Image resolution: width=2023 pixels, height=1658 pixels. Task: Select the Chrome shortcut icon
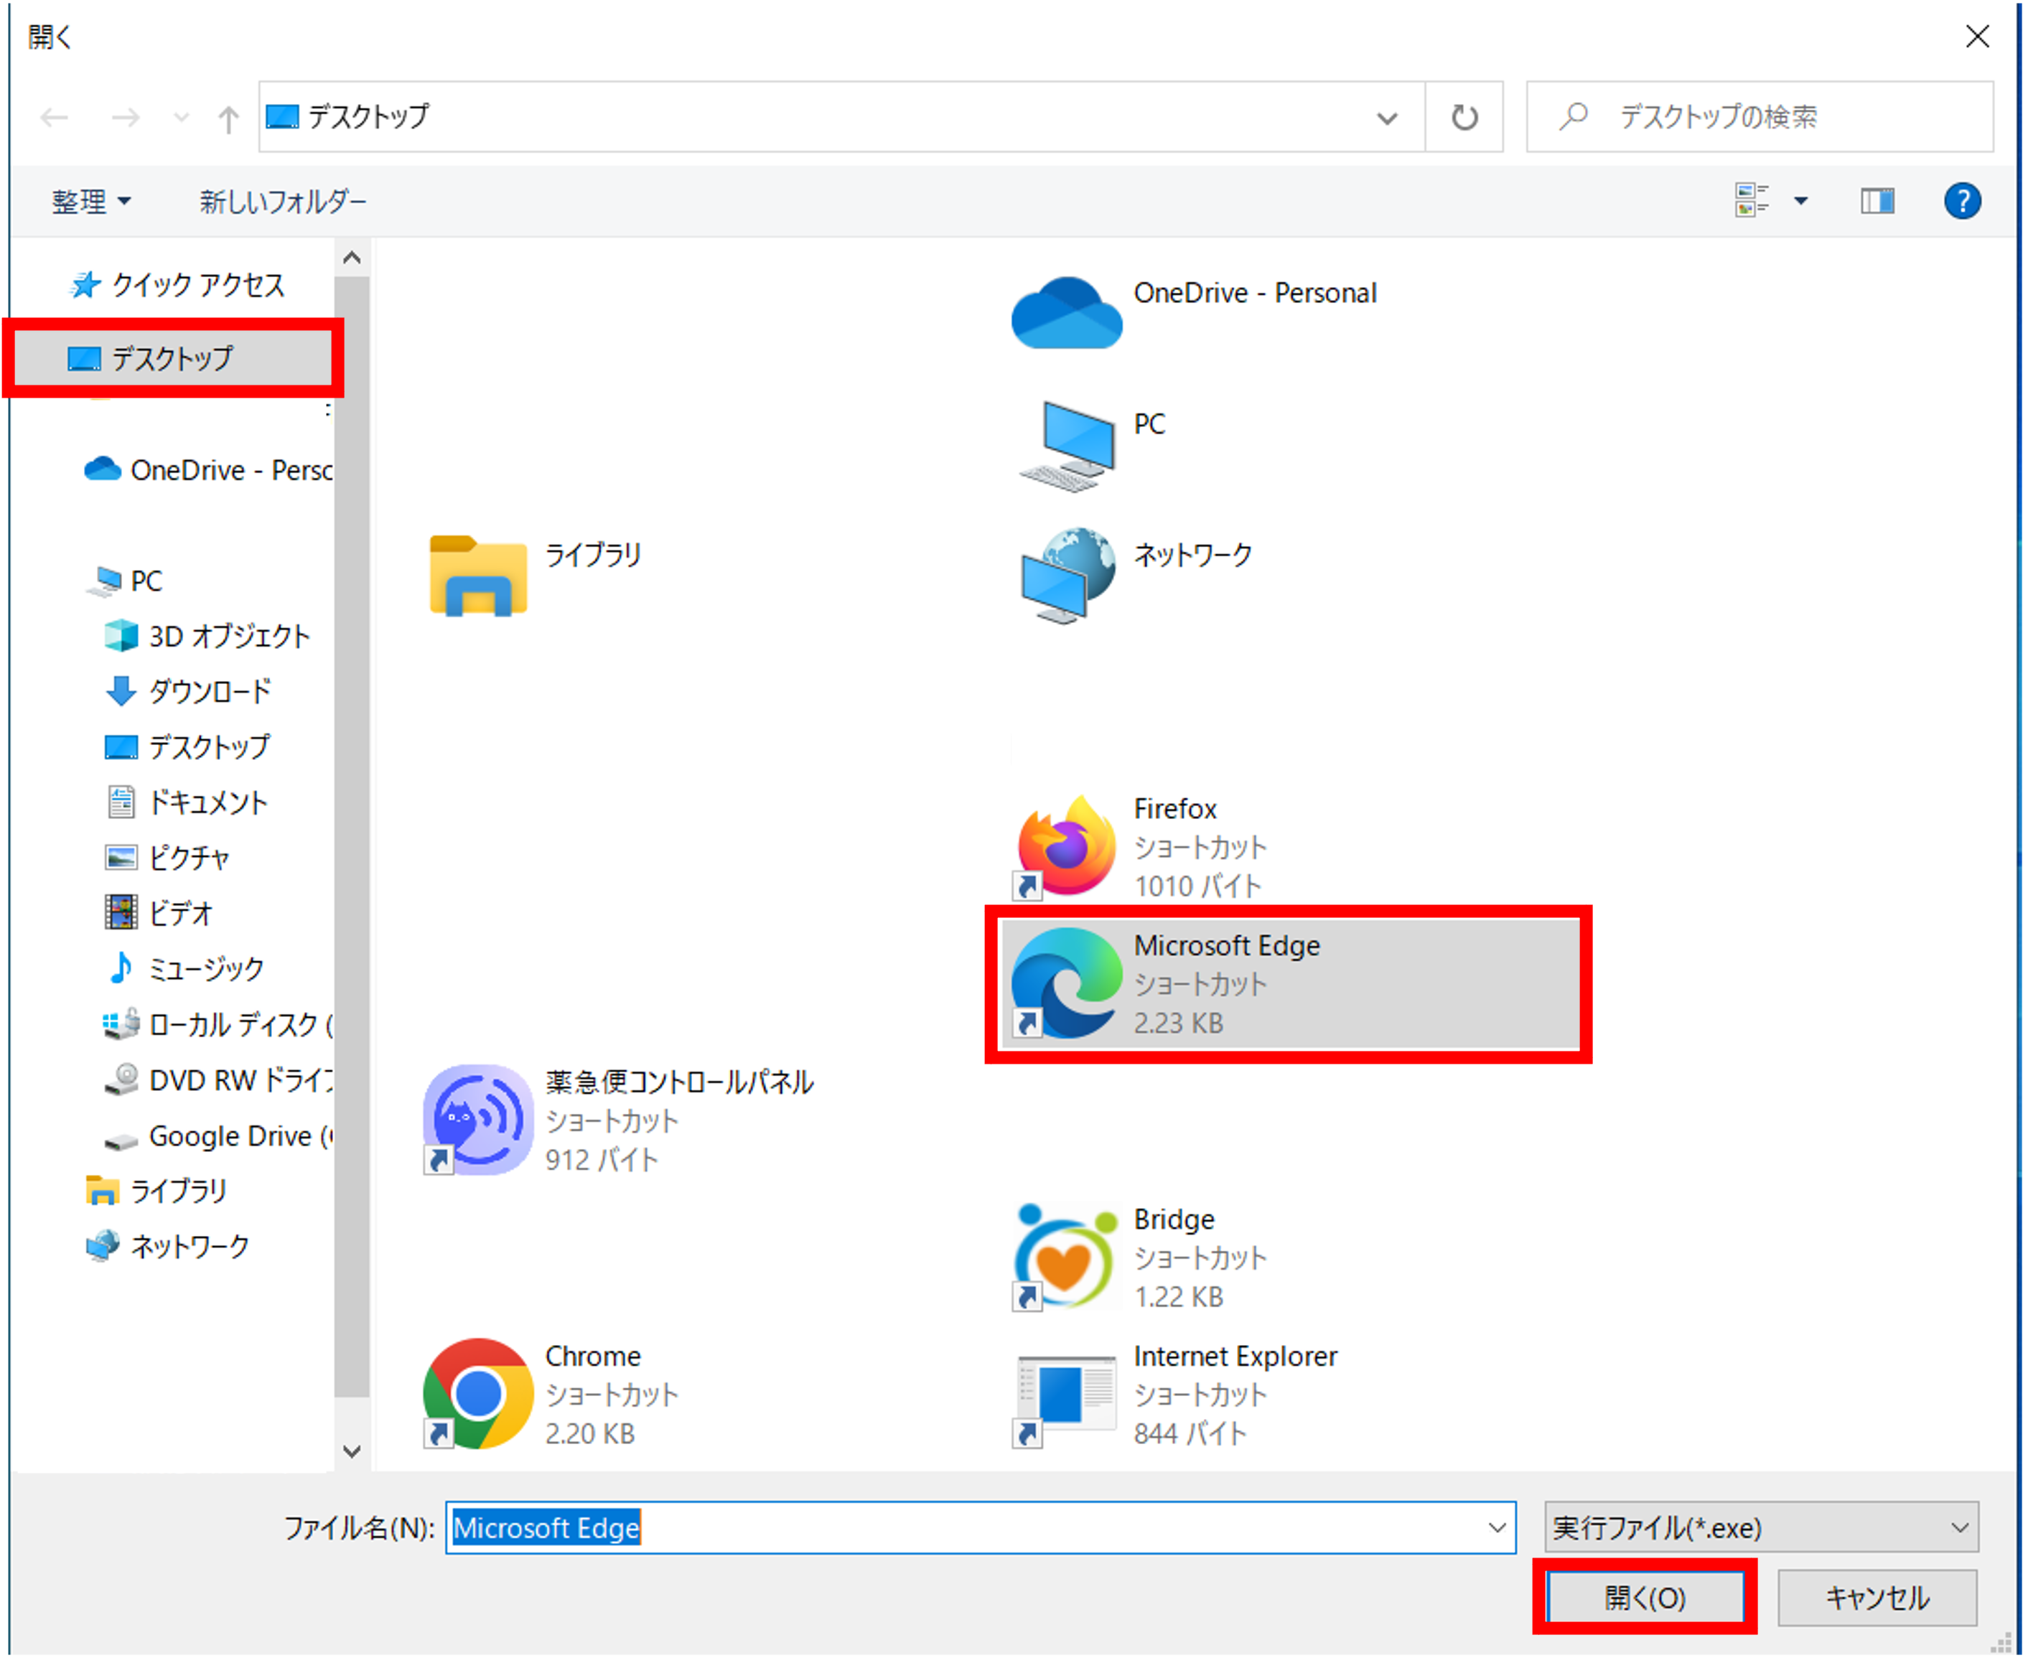pyautogui.click(x=477, y=1392)
